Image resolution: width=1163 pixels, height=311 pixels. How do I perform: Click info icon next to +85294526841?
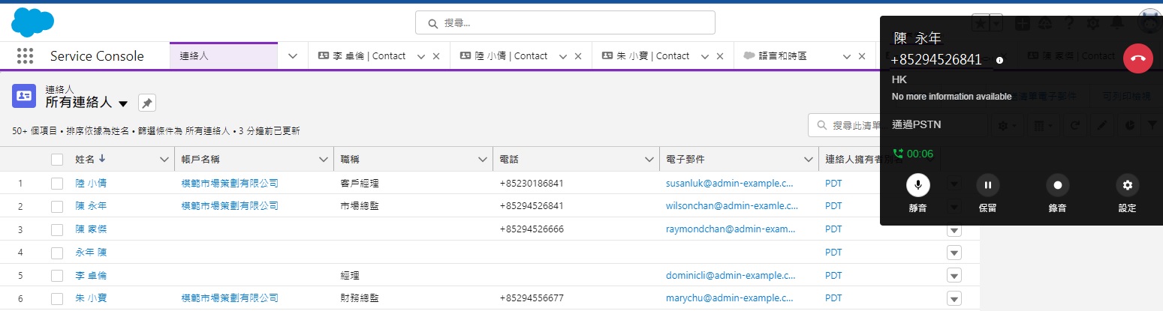pos(999,60)
